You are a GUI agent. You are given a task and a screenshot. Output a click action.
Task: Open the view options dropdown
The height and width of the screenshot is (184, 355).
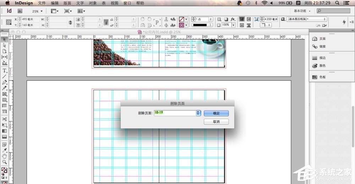(x=55, y=11)
